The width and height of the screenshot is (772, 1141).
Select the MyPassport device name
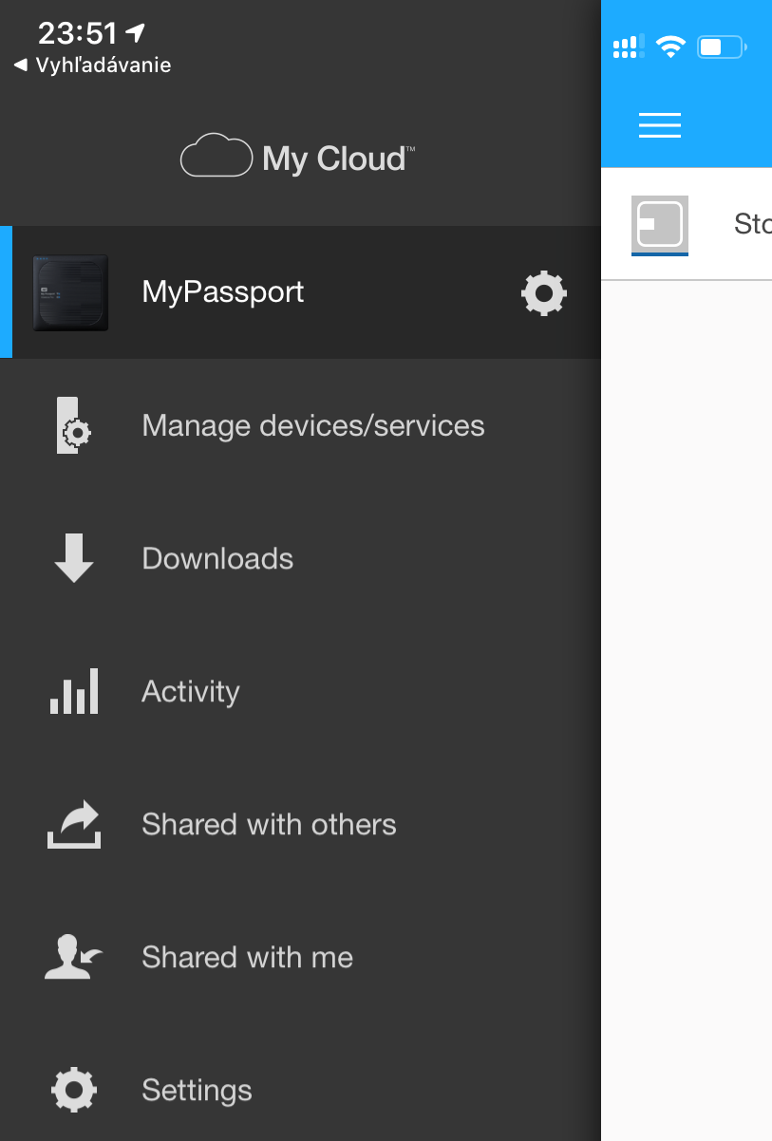tap(223, 291)
